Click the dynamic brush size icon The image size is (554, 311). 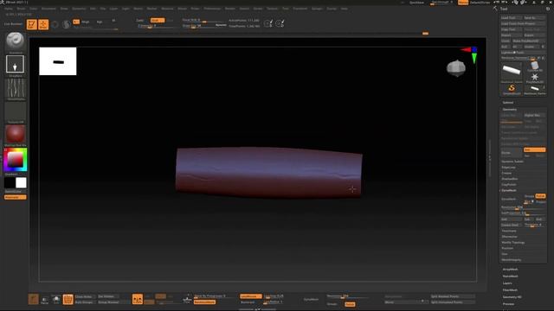268,23
